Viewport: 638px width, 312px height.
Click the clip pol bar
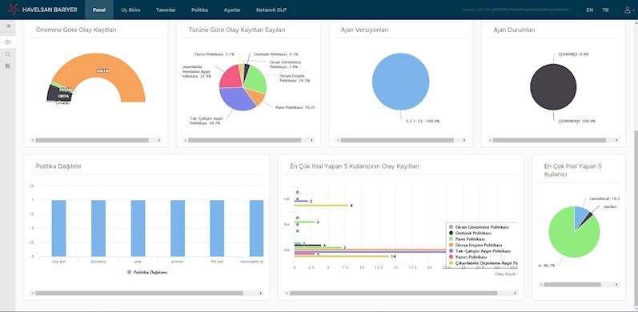pyautogui.click(x=58, y=228)
